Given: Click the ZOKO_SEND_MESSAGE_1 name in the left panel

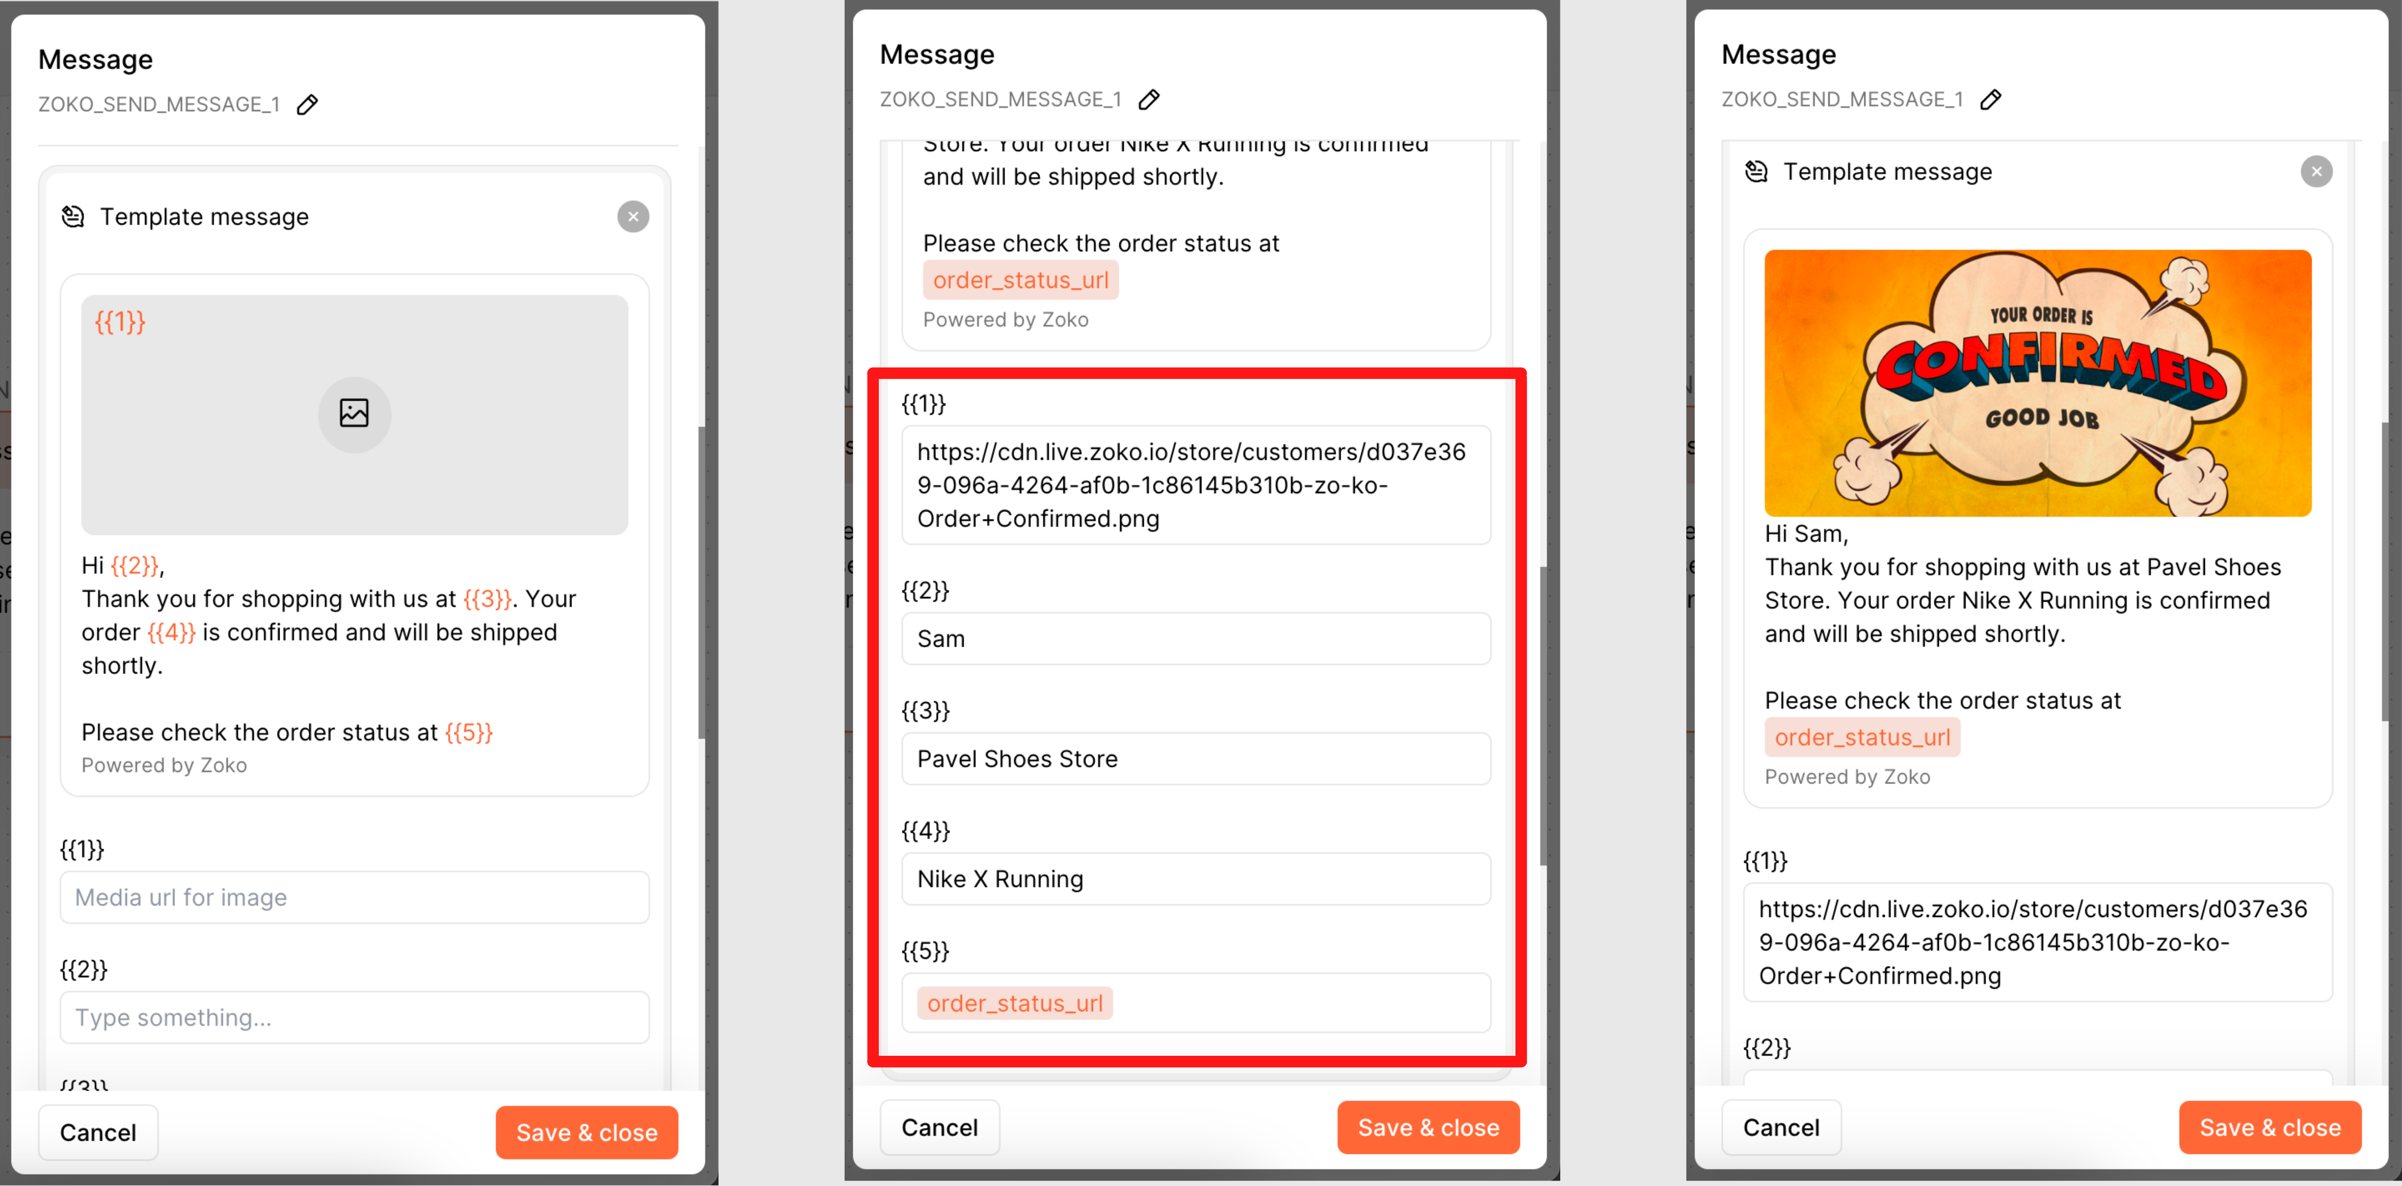Looking at the screenshot, I should 158,104.
